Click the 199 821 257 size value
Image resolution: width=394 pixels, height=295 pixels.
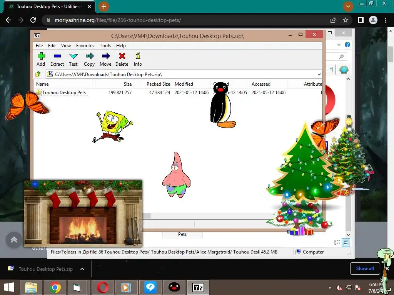pos(120,93)
